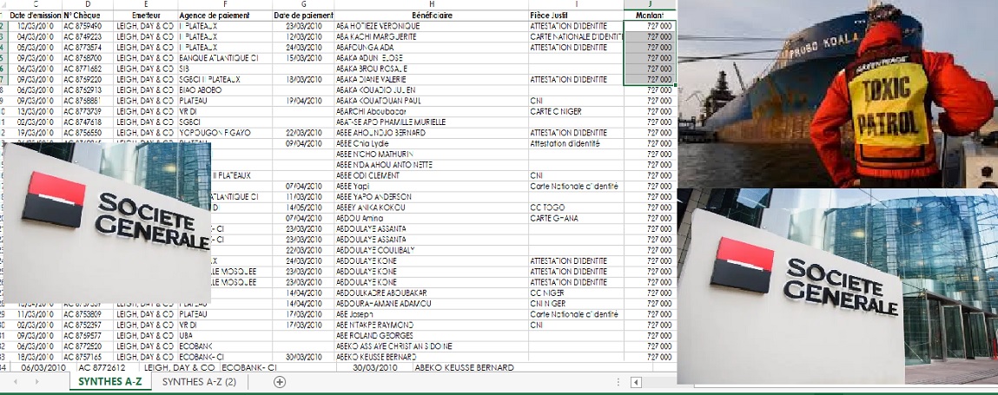The width and height of the screenshot is (998, 395).
Task: Select the Toxic Patrol ship photo
Action: click(x=837, y=94)
